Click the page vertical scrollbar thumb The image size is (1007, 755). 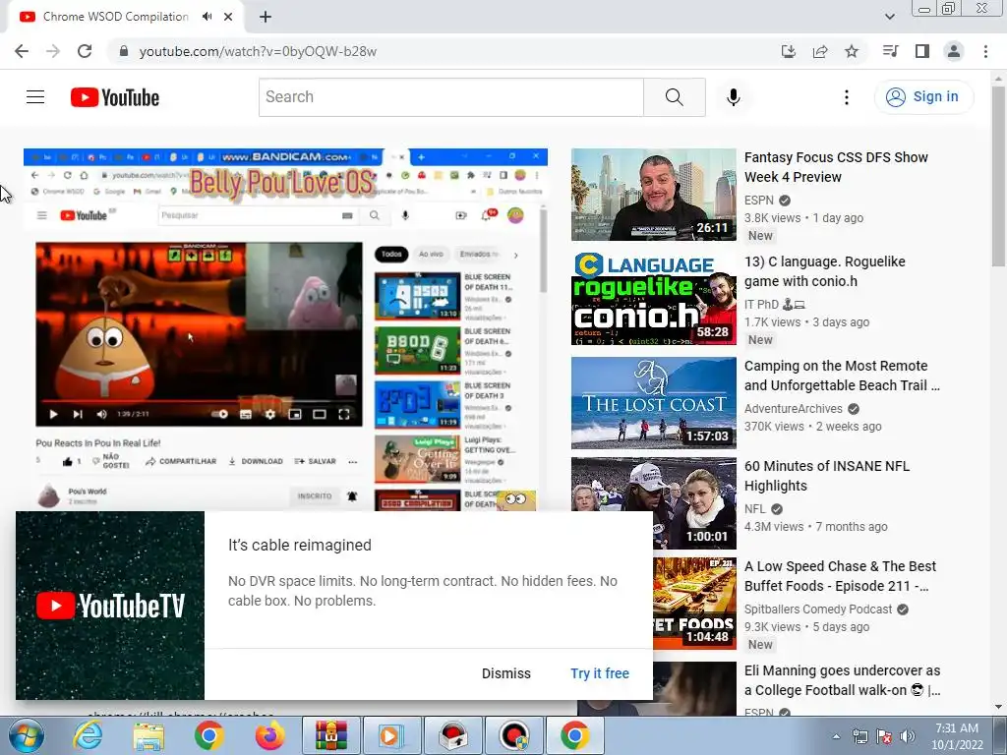point(999,176)
